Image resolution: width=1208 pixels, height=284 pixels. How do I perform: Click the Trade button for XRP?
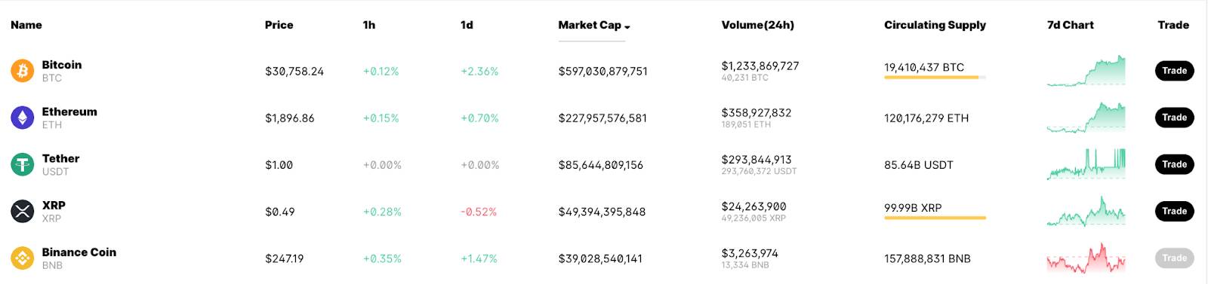point(1174,211)
